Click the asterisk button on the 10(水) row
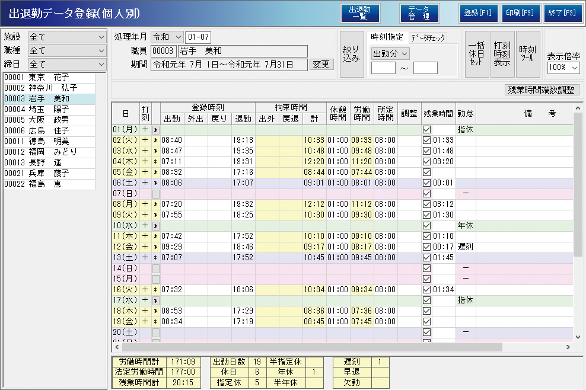This screenshot has height=390, width=586. (155, 226)
